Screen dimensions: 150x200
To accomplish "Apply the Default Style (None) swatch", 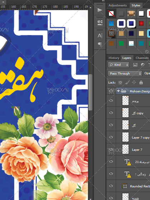I will point(111,14).
